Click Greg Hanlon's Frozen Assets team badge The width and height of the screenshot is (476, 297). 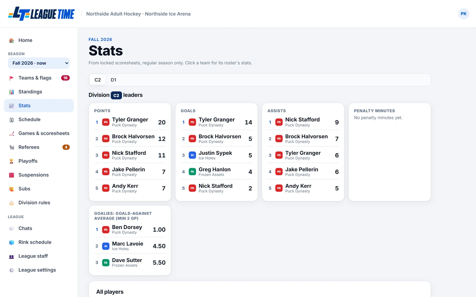(x=192, y=172)
